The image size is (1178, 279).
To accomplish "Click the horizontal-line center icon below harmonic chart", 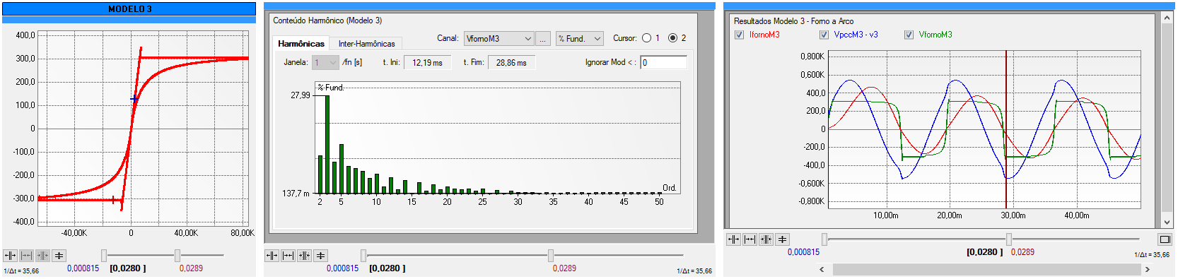I will tap(320, 256).
